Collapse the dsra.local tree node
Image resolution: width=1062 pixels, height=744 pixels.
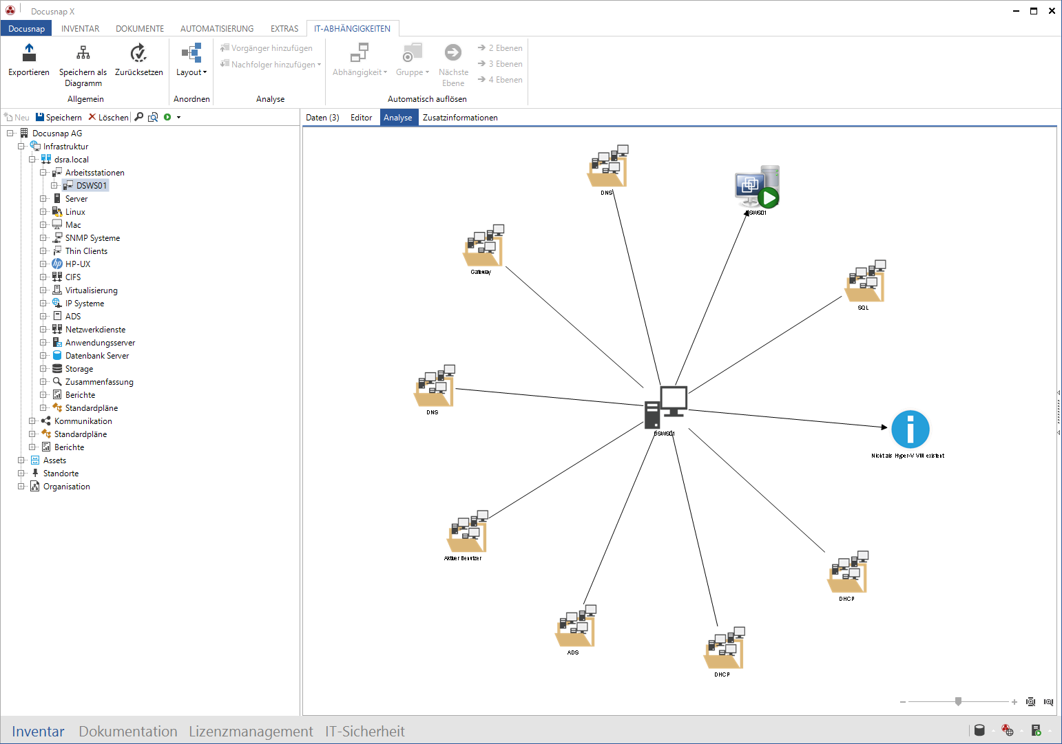pyautogui.click(x=32, y=160)
